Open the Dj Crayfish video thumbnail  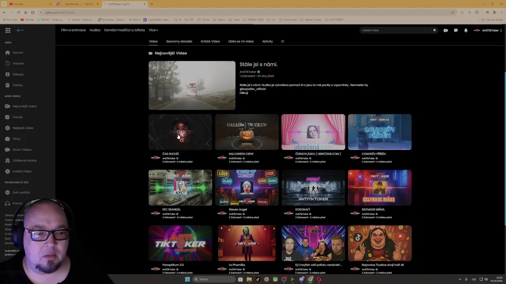[x=313, y=243]
